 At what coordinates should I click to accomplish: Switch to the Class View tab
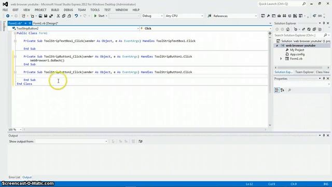(x=323, y=72)
